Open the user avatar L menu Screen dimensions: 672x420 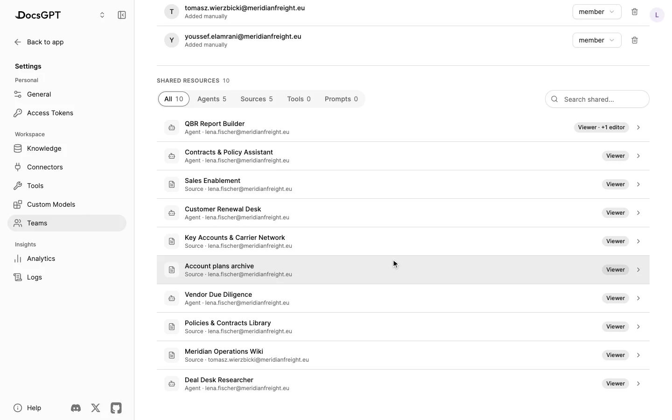[x=657, y=15]
